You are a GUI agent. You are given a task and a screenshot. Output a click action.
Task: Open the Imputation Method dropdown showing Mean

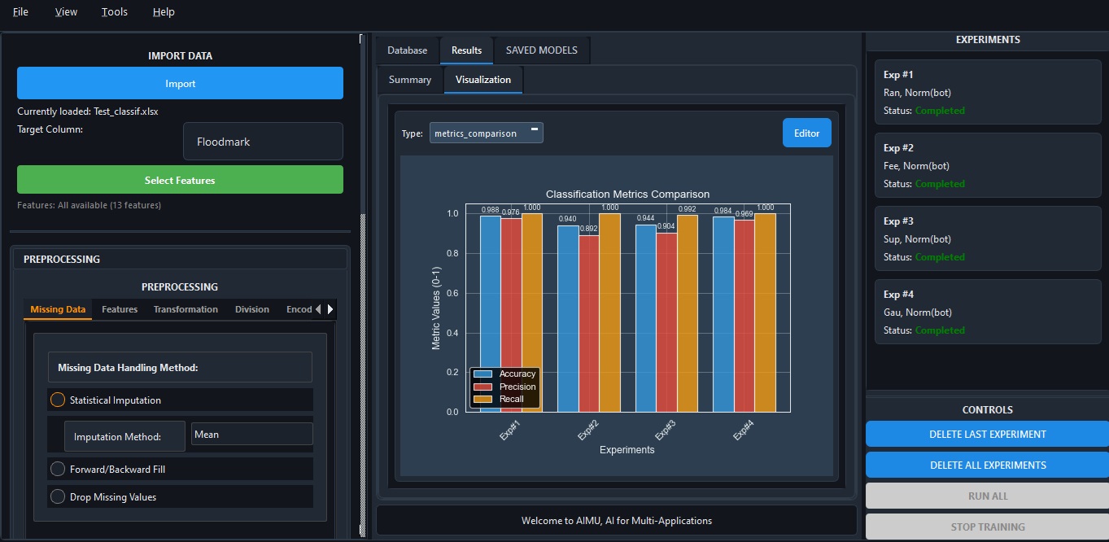coord(251,434)
